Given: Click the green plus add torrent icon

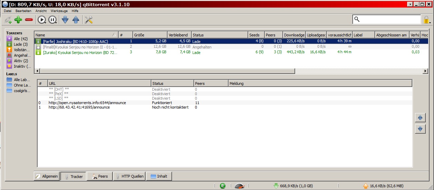Looking at the screenshot, I should pyautogui.click(x=18, y=20).
